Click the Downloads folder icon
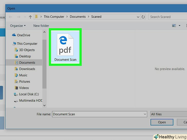 [x=16, y=69]
